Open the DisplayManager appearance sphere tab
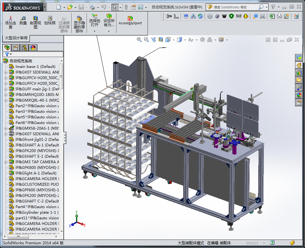The width and height of the screenshot is (305, 248). point(33,48)
